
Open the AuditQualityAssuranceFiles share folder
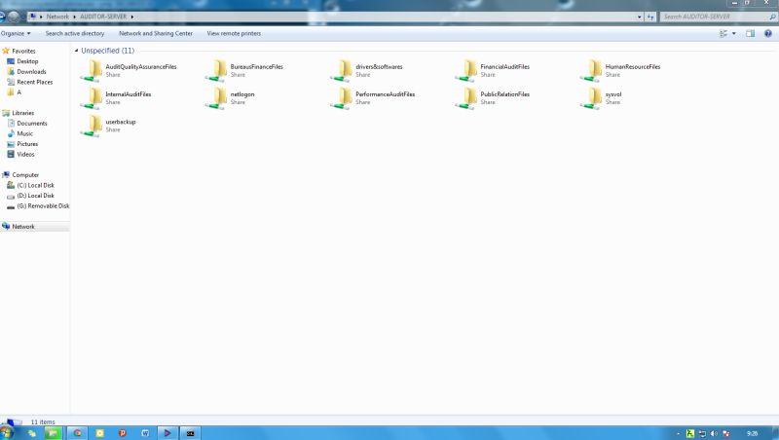pyautogui.click(x=129, y=70)
